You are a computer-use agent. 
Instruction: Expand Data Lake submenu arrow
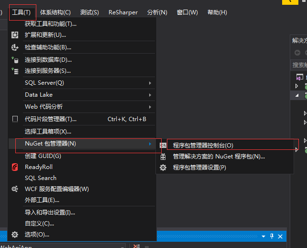pyautogui.click(x=150, y=95)
